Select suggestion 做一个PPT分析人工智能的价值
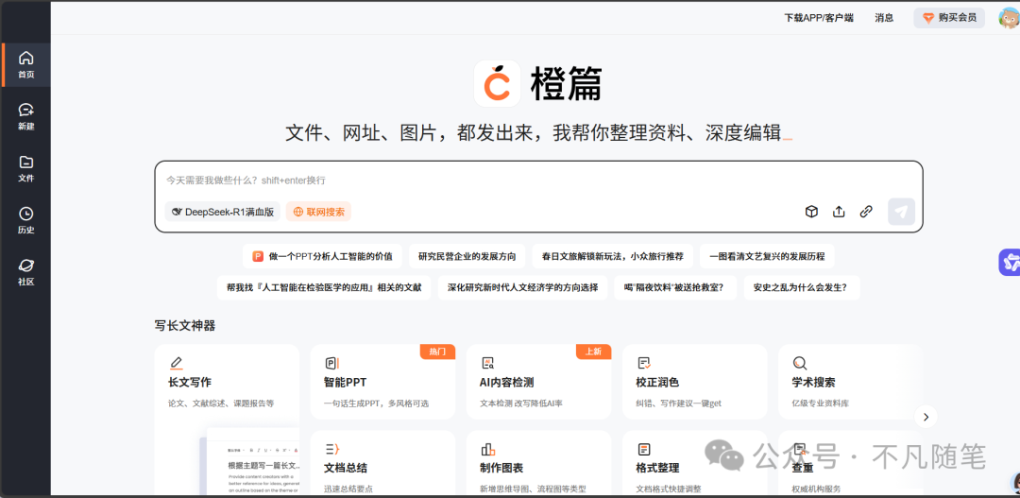1020x498 pixels. [x=323, y=256]
